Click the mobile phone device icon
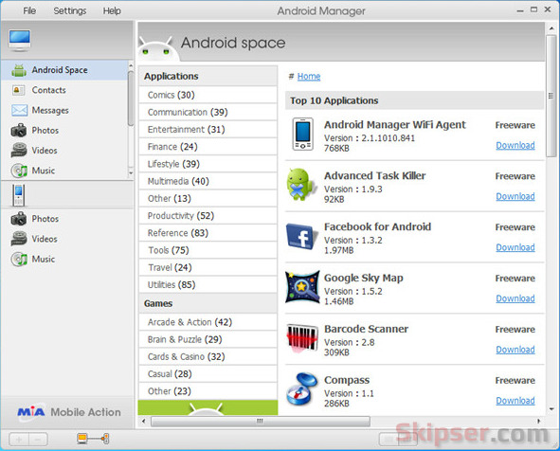 tap(19, 195)
